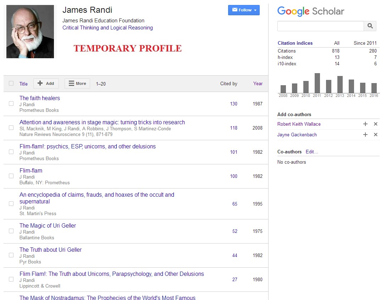The height and width of the screenshot is (300, 392).
Task: Click the 2011 citation bar in chart
Action: (317, 83)
